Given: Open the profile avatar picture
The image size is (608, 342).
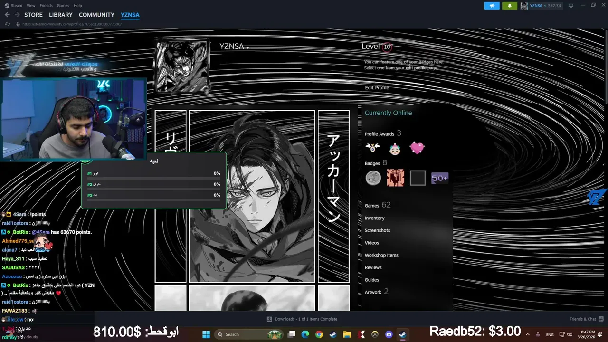Looking at the screenshot, I should pos(182,66).
